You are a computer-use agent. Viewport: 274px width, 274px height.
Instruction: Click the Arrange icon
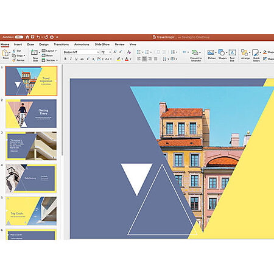(x=244, y=52)
